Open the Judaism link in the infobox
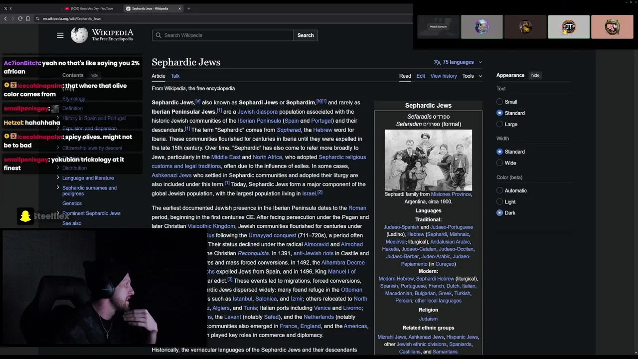This screenshot has height=359, width=638. [x=428, y=319]
